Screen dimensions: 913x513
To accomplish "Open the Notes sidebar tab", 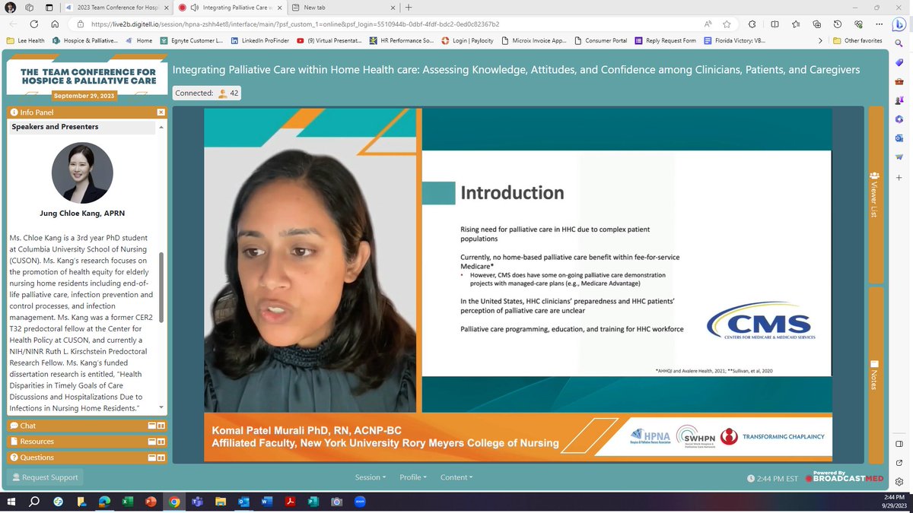I will point(874,372).
